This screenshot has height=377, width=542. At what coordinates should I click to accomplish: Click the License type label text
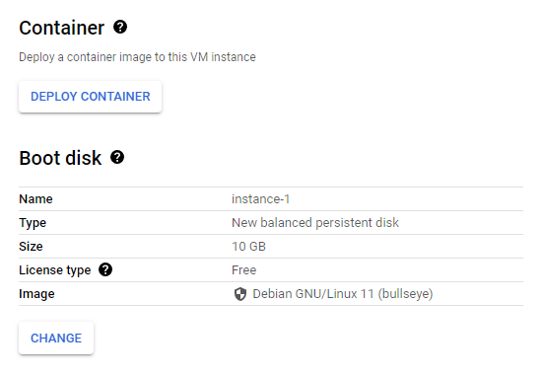[54, 270]
